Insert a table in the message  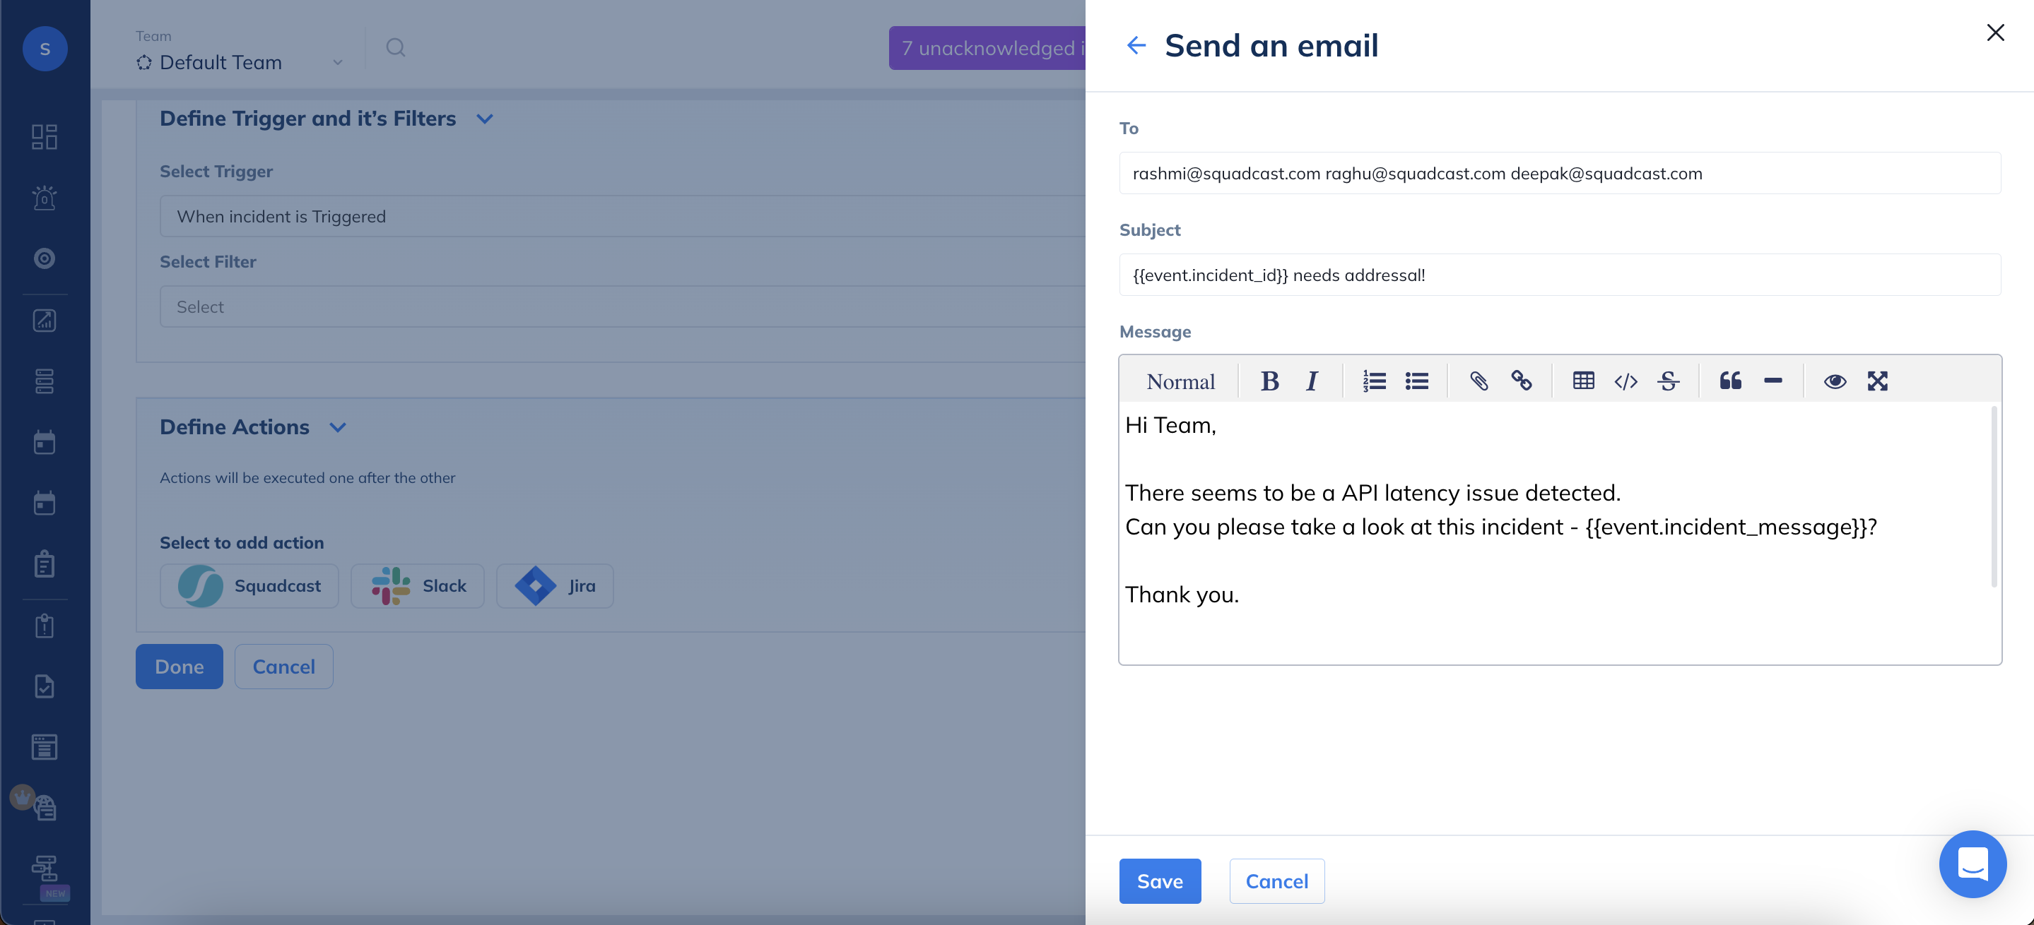point(1583,382)
